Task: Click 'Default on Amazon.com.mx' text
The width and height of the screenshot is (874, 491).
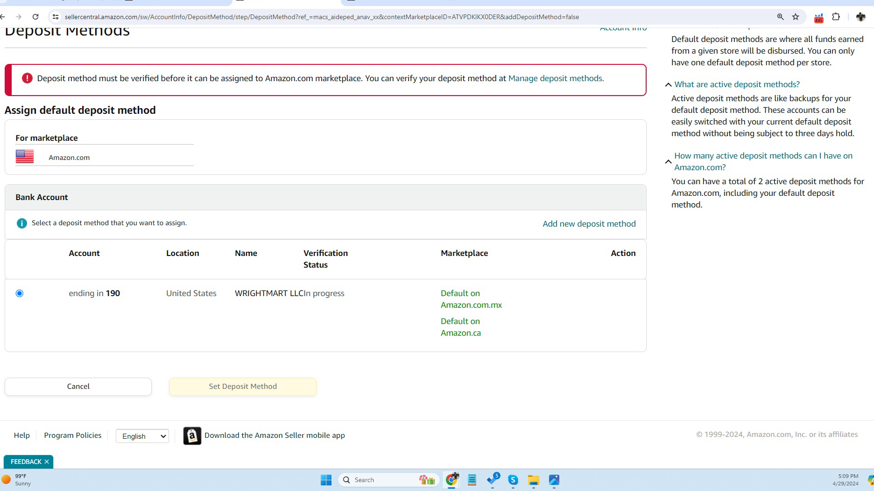Action: [x=471, y=299]
